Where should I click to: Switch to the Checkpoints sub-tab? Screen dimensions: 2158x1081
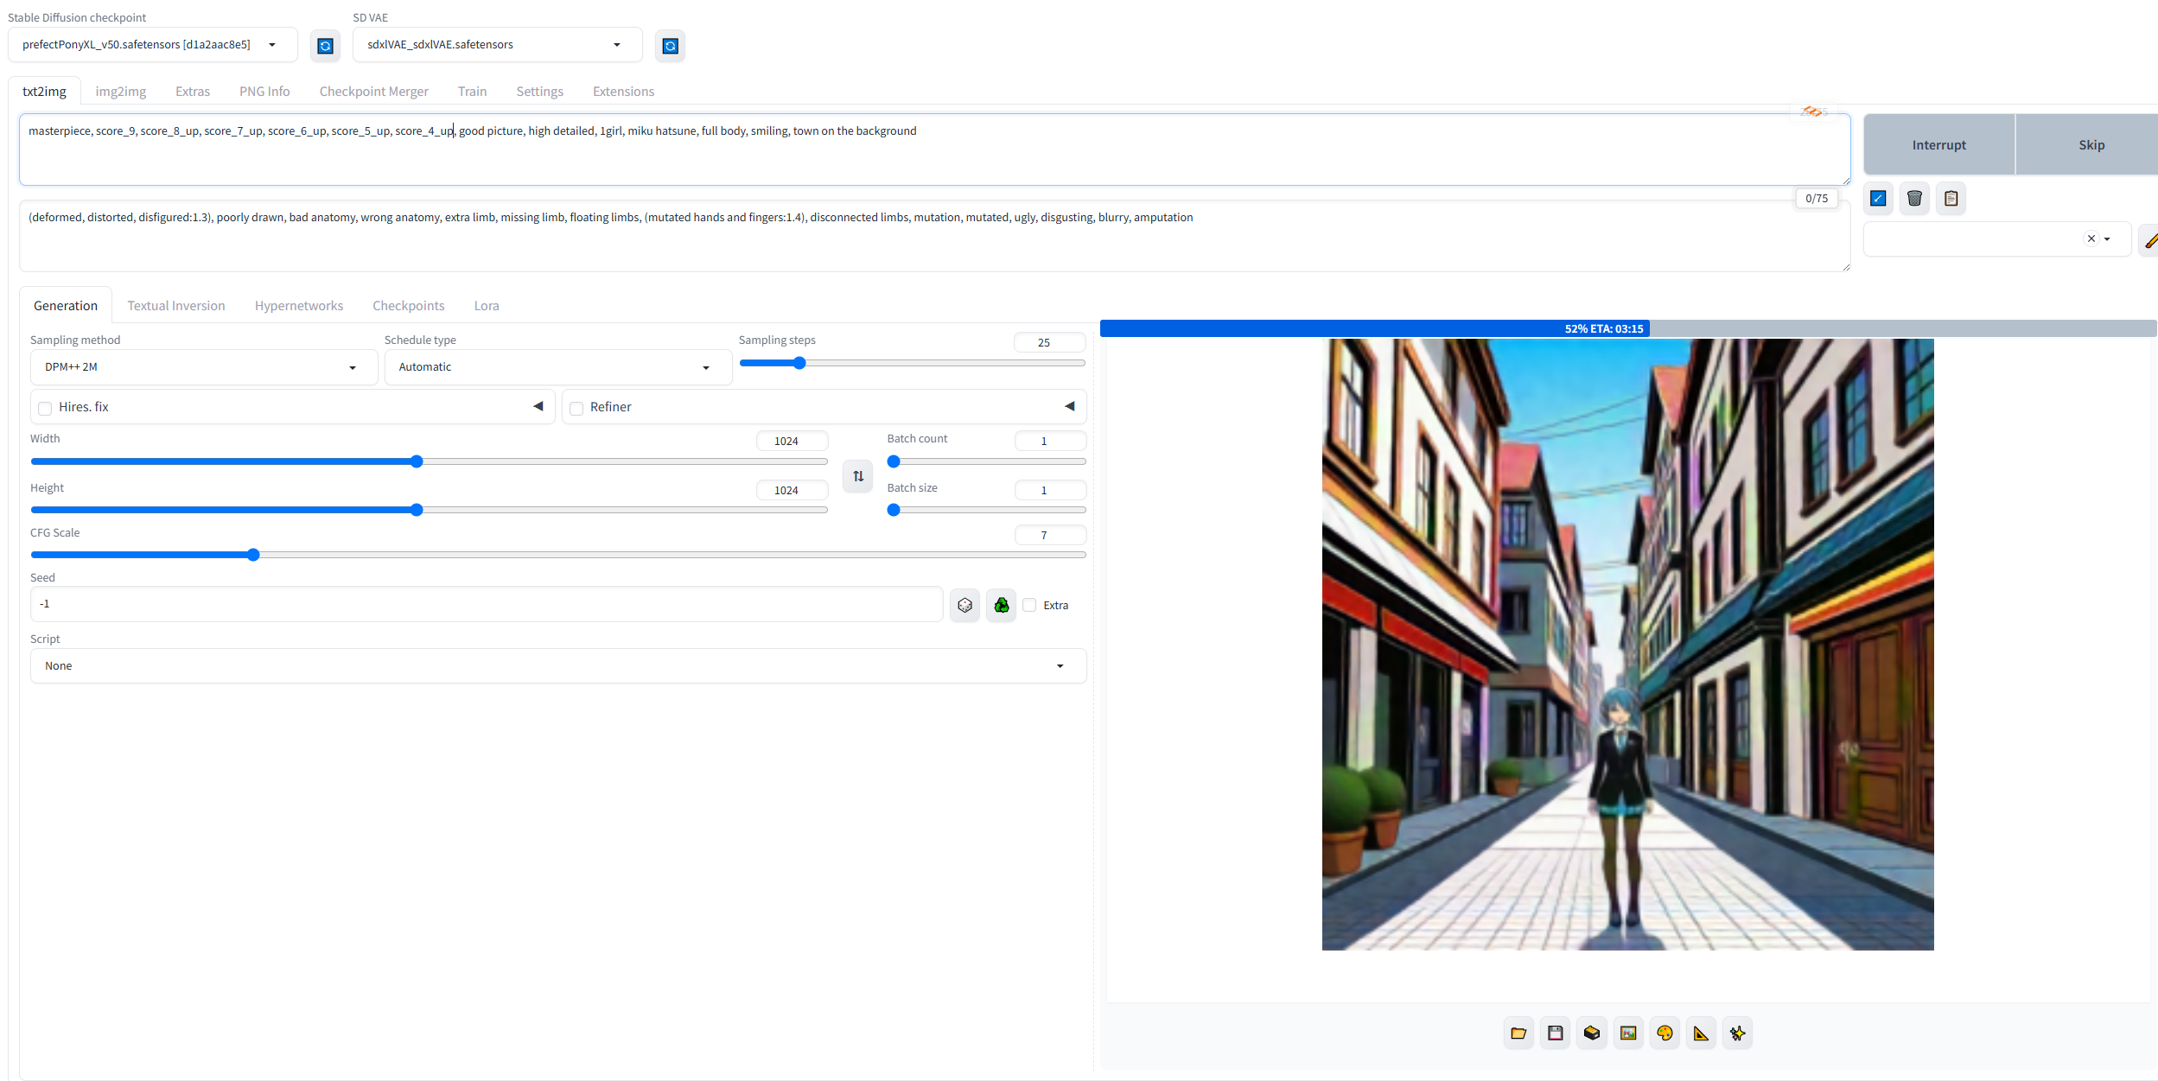pos(409,306)
